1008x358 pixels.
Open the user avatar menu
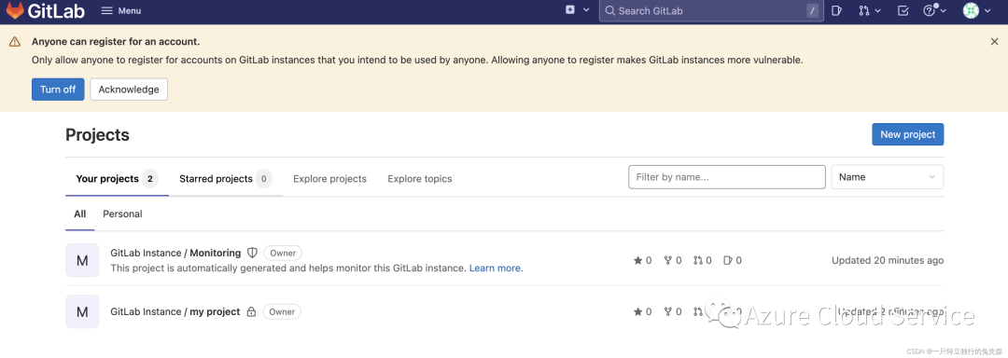point(971,10)
